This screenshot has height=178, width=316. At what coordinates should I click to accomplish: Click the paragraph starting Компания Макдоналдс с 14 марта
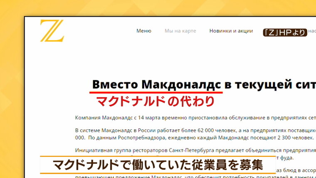click(195, 118)
